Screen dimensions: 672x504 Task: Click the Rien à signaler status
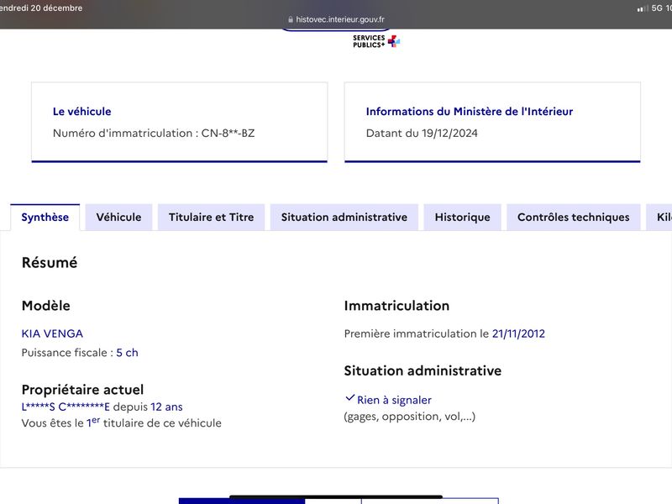394,400
